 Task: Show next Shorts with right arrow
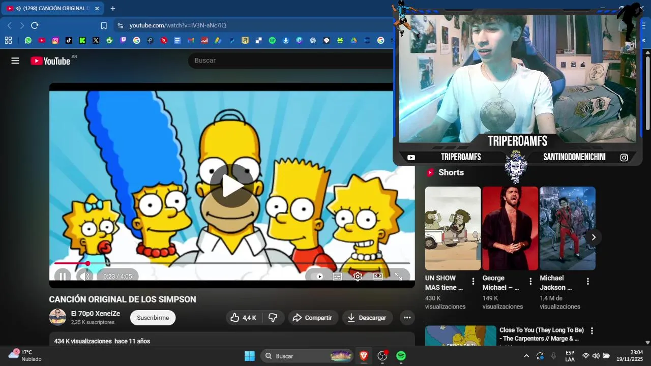tap(593, 237)
